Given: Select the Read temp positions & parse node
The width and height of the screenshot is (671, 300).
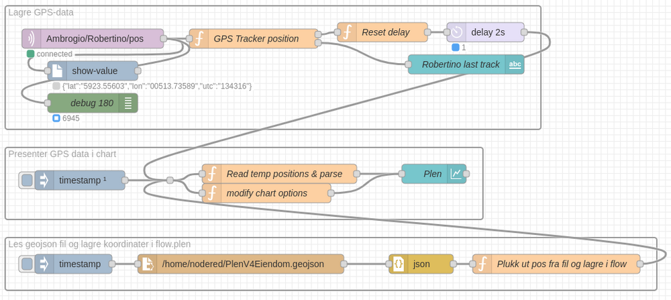Looking at the screenshot, I should tap(279, 174).
